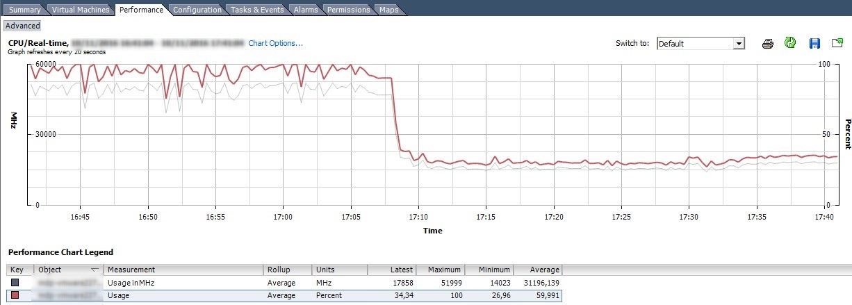The height and width of the screenshot is (305, 852).
Task: Click the gray Usage in MHz color key
Action: (x=15, y=283)
